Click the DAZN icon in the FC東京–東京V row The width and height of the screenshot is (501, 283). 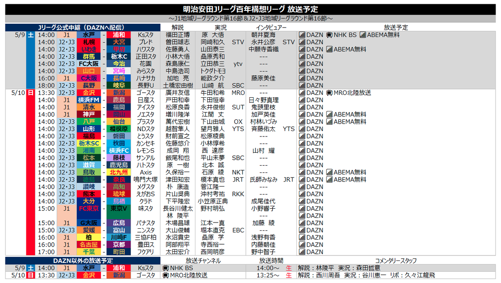302,208
